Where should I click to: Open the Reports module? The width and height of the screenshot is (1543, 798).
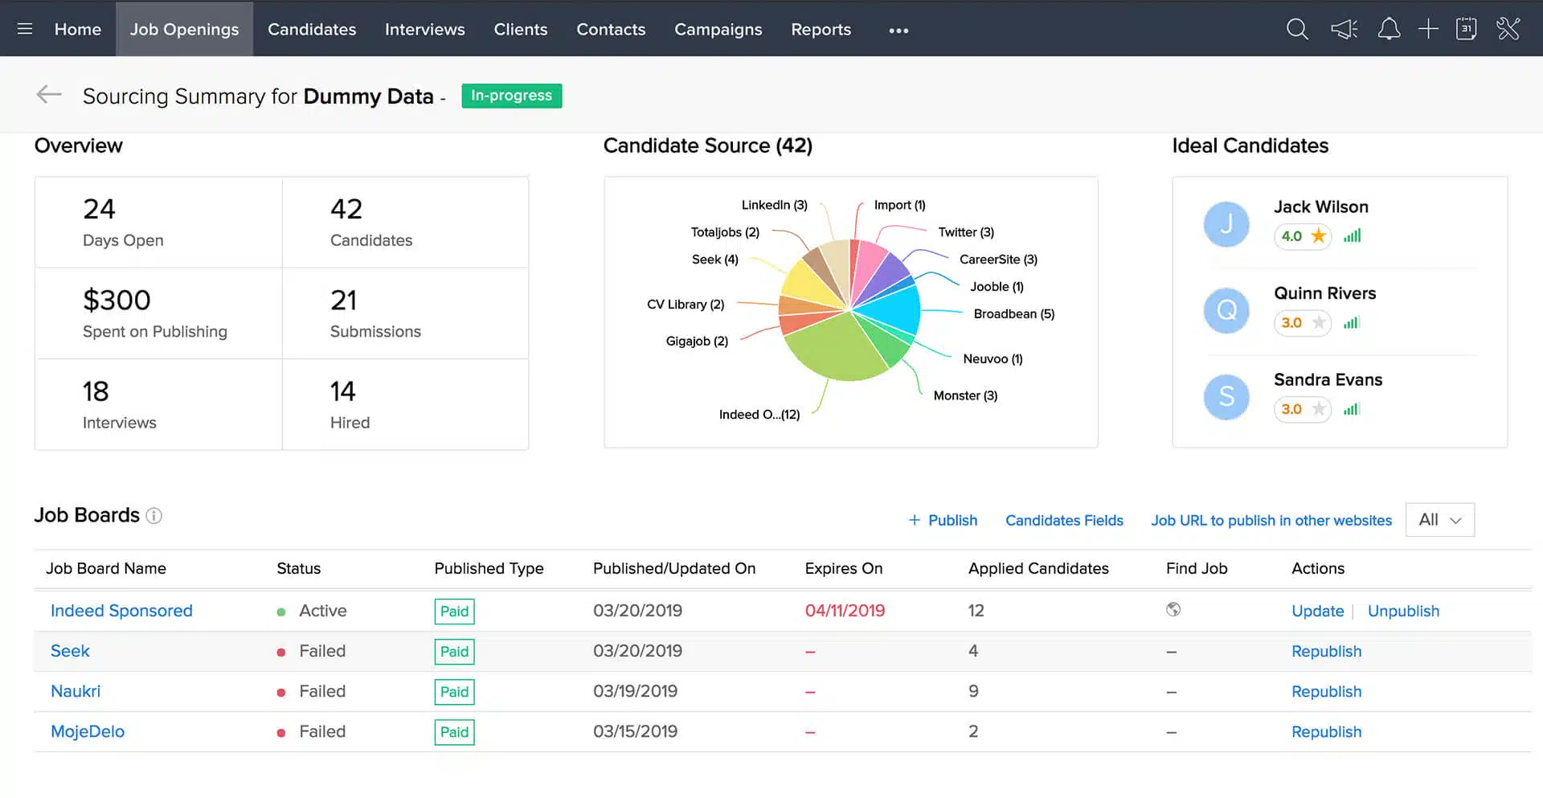821,29
